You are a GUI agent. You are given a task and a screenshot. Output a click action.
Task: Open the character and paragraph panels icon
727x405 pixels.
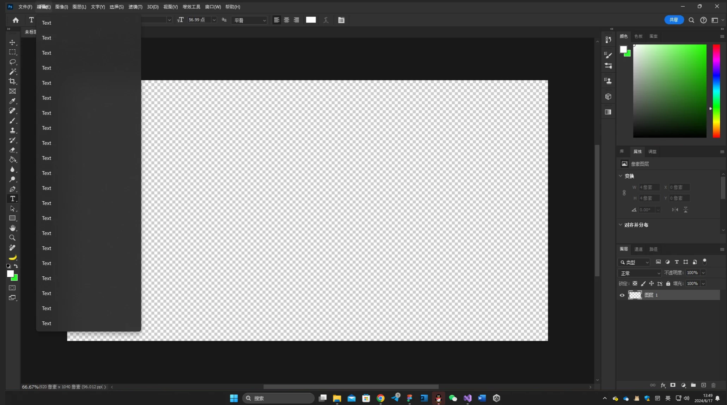point(341,20)
